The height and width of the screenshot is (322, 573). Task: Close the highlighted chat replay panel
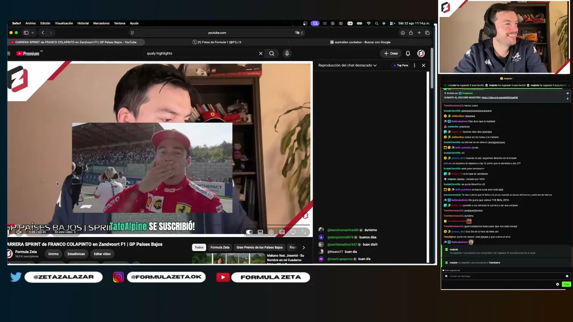tap(423, 65)
